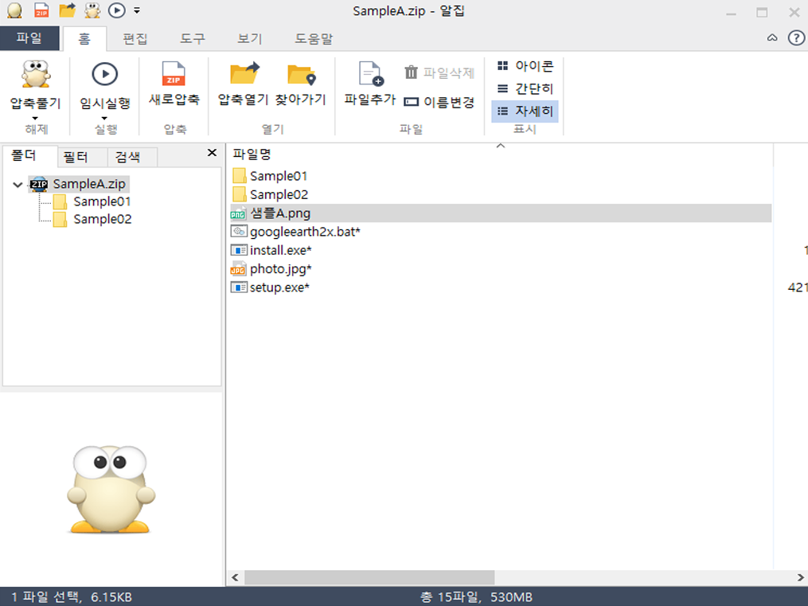The height and width of the screenshot is (606, 808).
Task: Click the red ZIP quick-access icon
Action: pyautogui.click(x=41, y=10)
